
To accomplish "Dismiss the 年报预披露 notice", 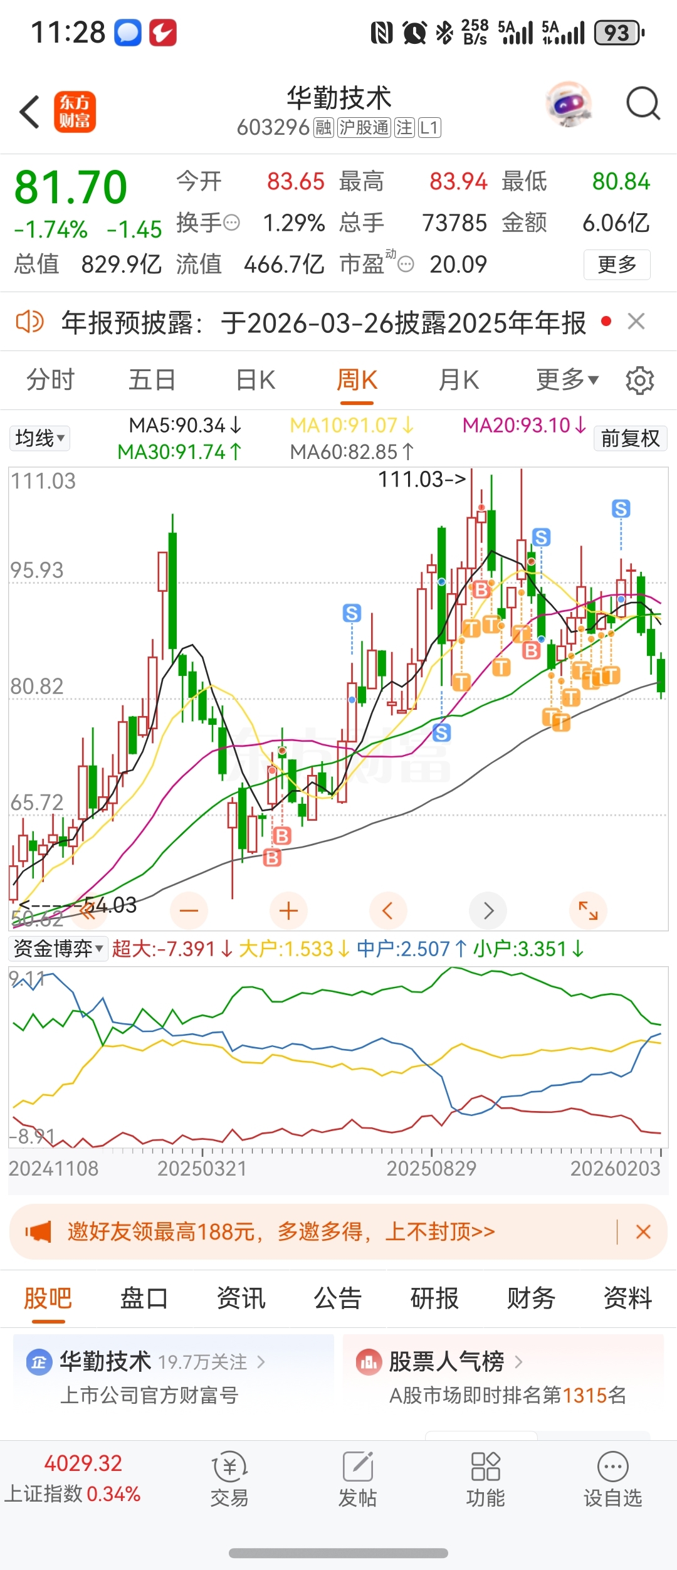I will (636, 322).
